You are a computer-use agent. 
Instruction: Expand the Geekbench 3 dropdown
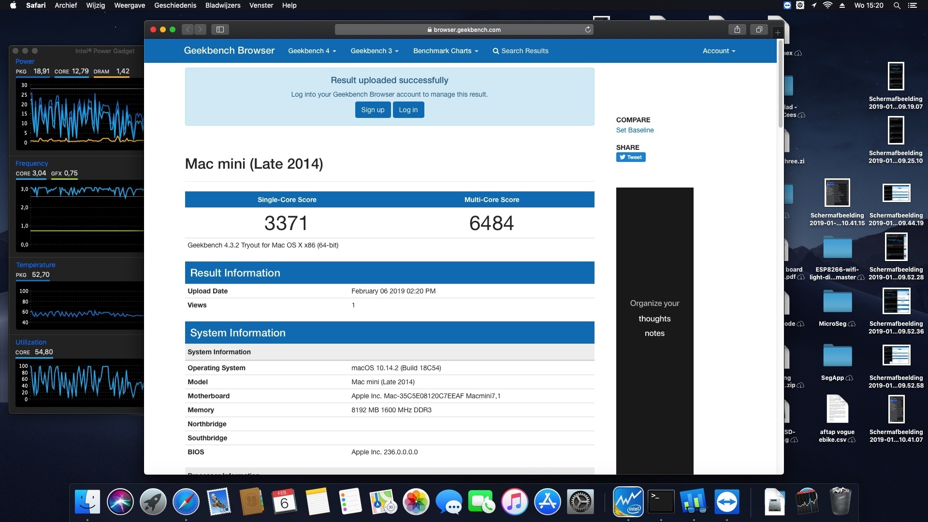coord(375,51)
